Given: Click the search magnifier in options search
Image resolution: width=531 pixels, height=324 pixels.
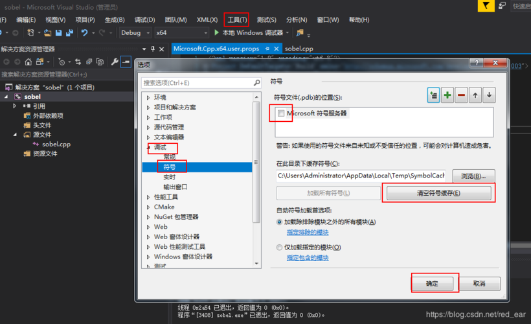Looking at the screenshot, I should (x=256, y=83).
